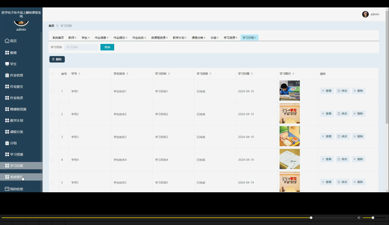The height and width of the screenshot is (225, 389).
Task: Close the 课程分类 tab
Action: click(205, 38)
